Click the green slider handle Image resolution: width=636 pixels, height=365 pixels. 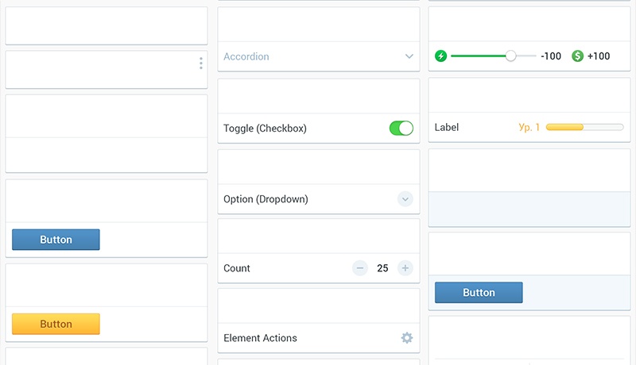click(x=511, y=56)
